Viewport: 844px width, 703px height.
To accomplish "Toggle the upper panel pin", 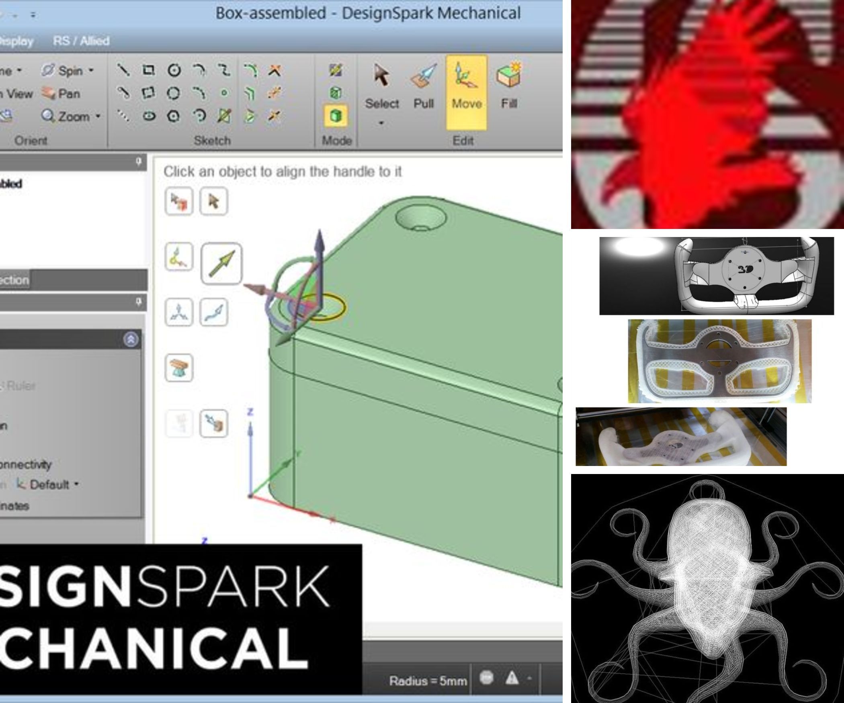I will (139, 161).
